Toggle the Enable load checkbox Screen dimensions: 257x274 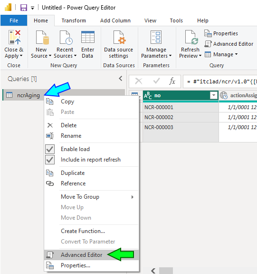pyautogui.click(x=50, y=149)
